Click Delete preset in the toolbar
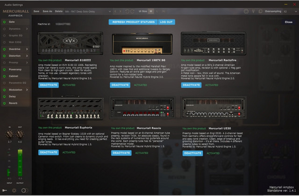The height and width of the screenshot is (196, 299). [x=59, y=11]
